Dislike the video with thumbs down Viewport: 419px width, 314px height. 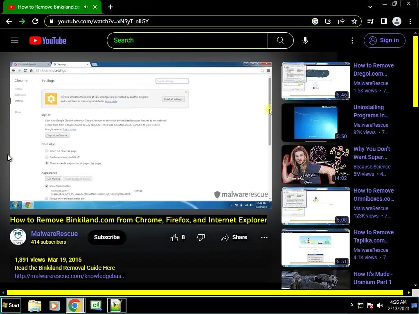pyautogui.click(x=201, y=238)
